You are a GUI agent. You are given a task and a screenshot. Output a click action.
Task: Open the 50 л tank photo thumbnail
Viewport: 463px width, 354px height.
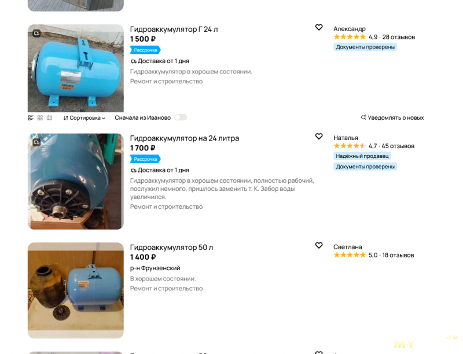[76, 290]
